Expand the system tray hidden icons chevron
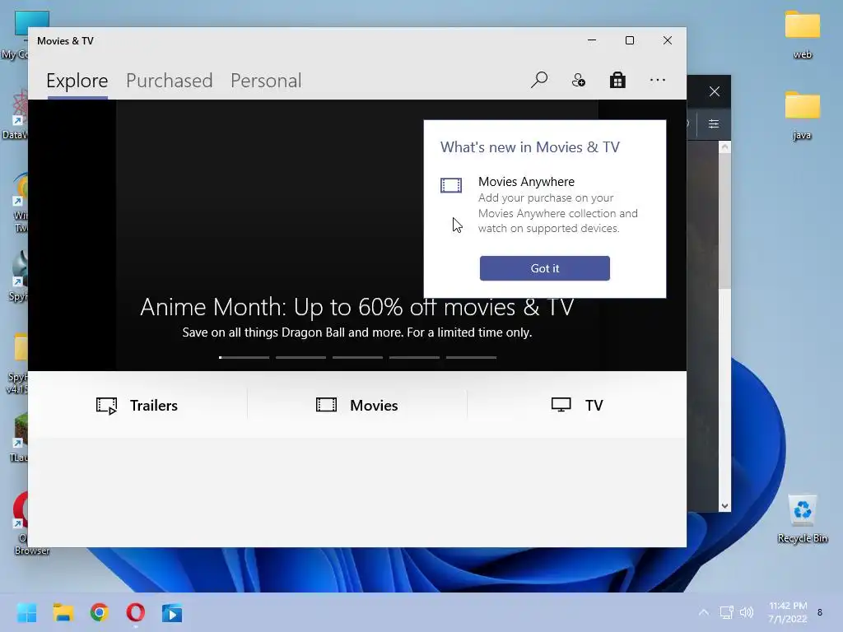843x632 pixels. [x=703, y=612]
